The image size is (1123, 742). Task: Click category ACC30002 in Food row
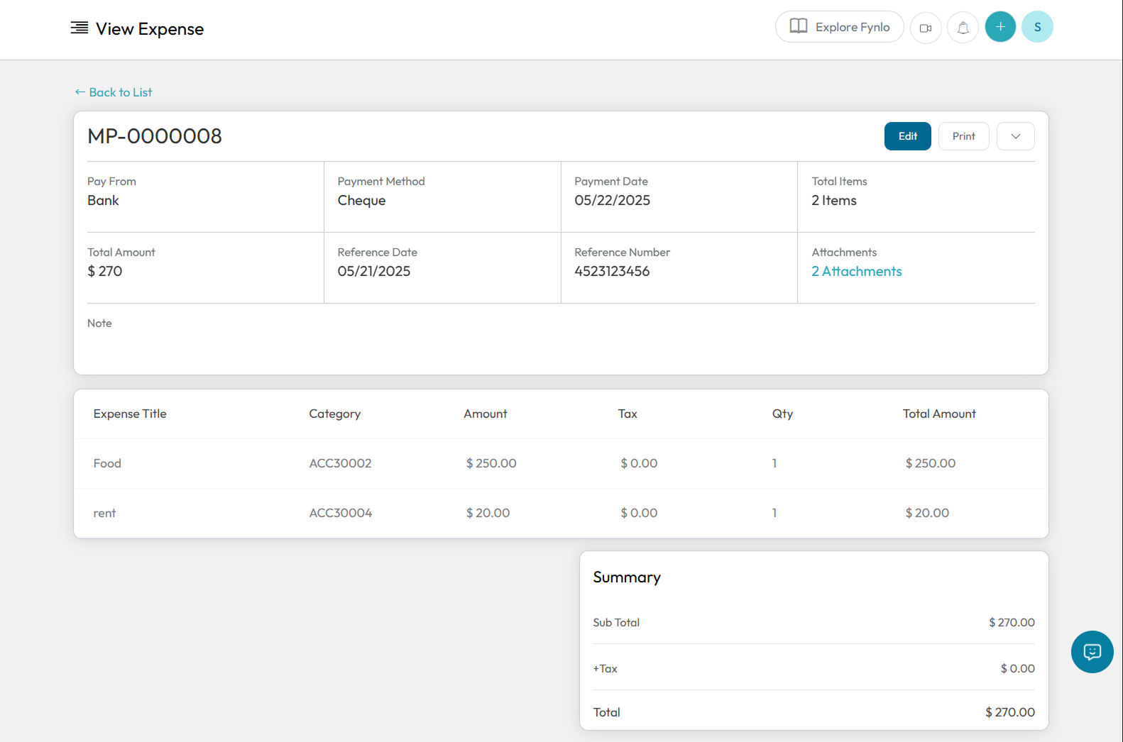[x=340, y=463]
